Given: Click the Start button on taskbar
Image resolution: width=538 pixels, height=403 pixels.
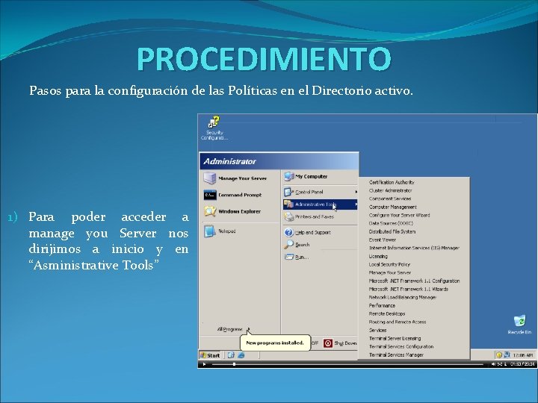Looking at the screenshot, I should point(210,355).
